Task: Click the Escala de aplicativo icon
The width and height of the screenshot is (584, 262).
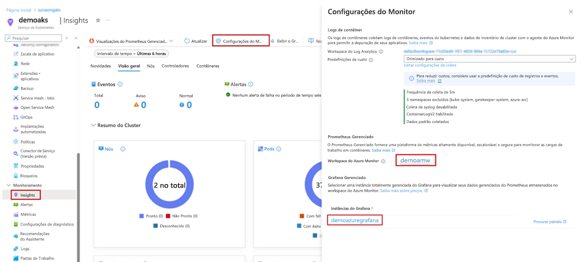Action: tap(16, 54)
